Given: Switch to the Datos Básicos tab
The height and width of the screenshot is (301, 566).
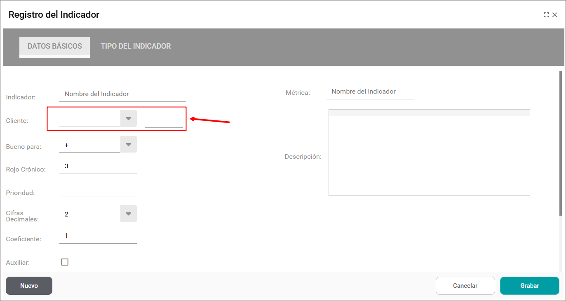Looking at the screenshot, I should [54, 46].
